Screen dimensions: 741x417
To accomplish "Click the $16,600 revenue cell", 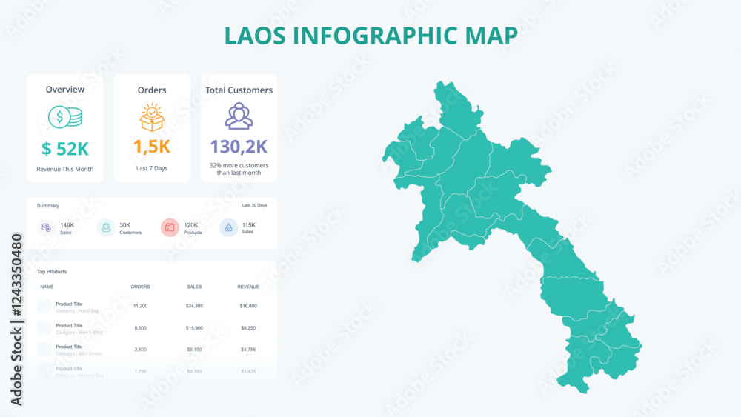I will click(x=248, y=306).
